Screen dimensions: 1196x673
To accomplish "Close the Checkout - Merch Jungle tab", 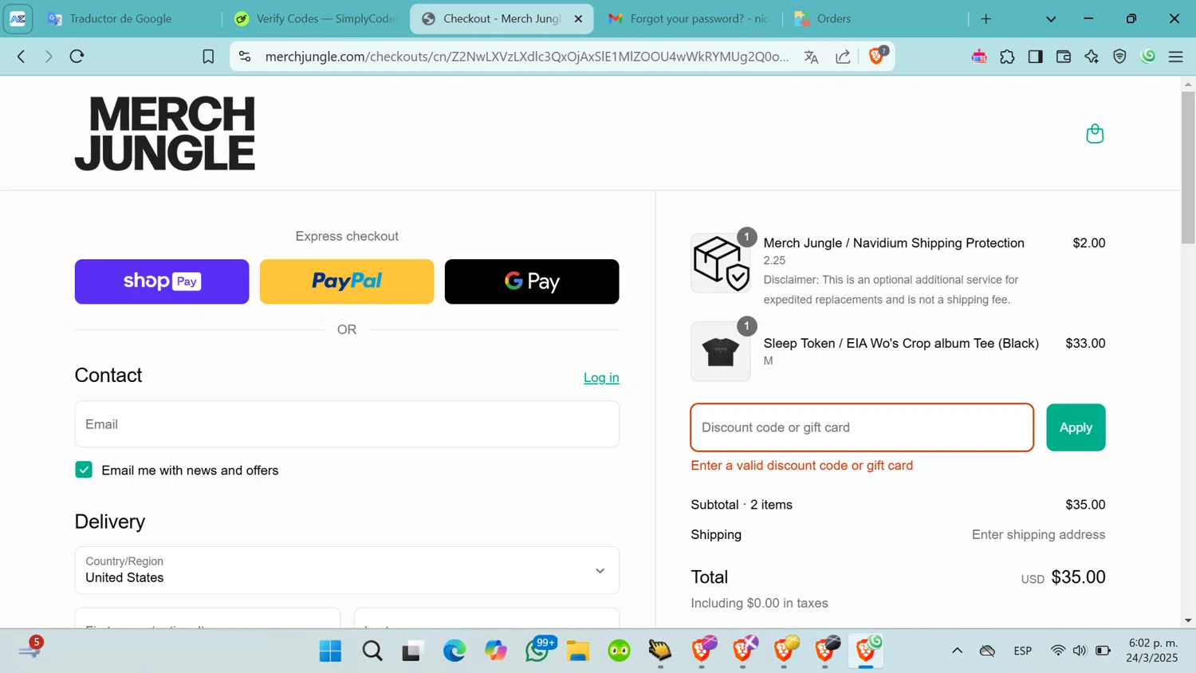I will [579, 18].
